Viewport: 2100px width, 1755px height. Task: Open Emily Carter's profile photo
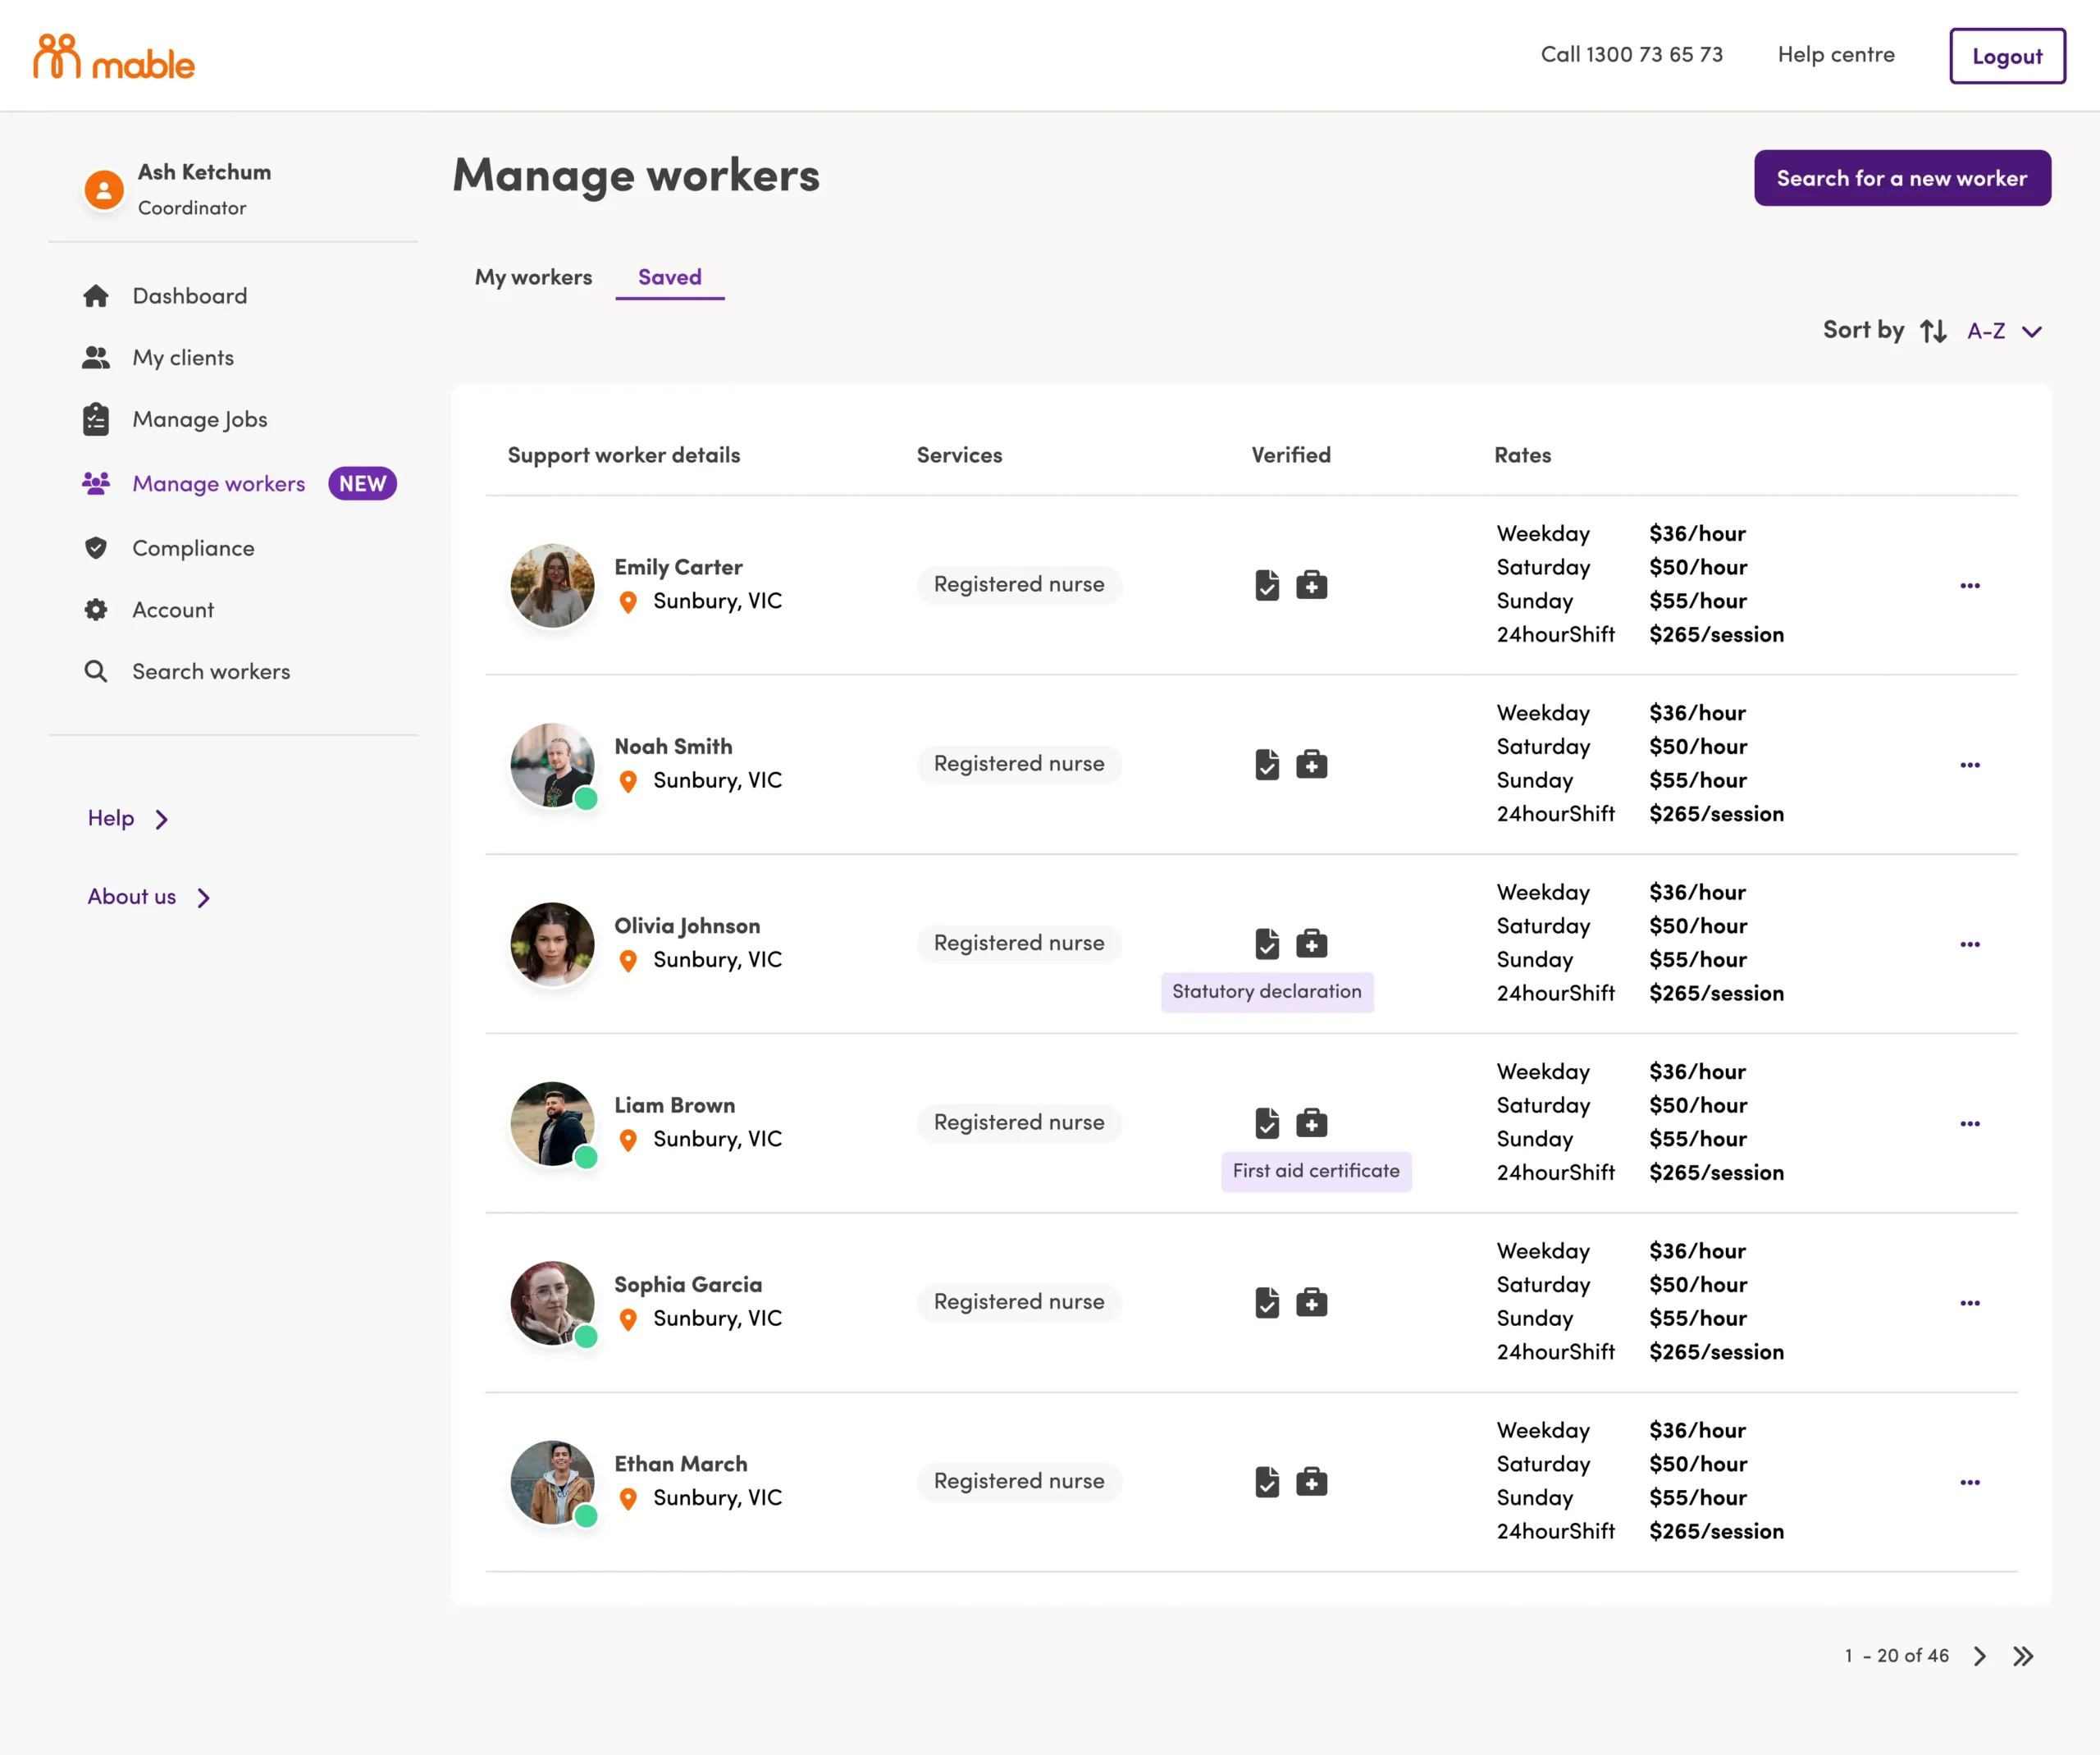coord(553,586)
